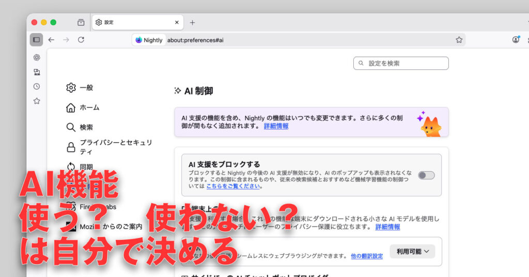
Task: Toggle the AI 支援をブロックする switch
Action: coord(426,175)
